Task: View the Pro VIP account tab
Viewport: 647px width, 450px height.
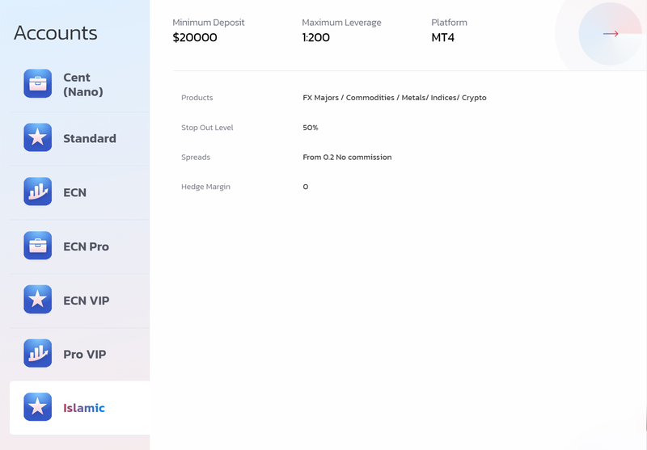Action: pyautogui.click(x=79, y=355)
